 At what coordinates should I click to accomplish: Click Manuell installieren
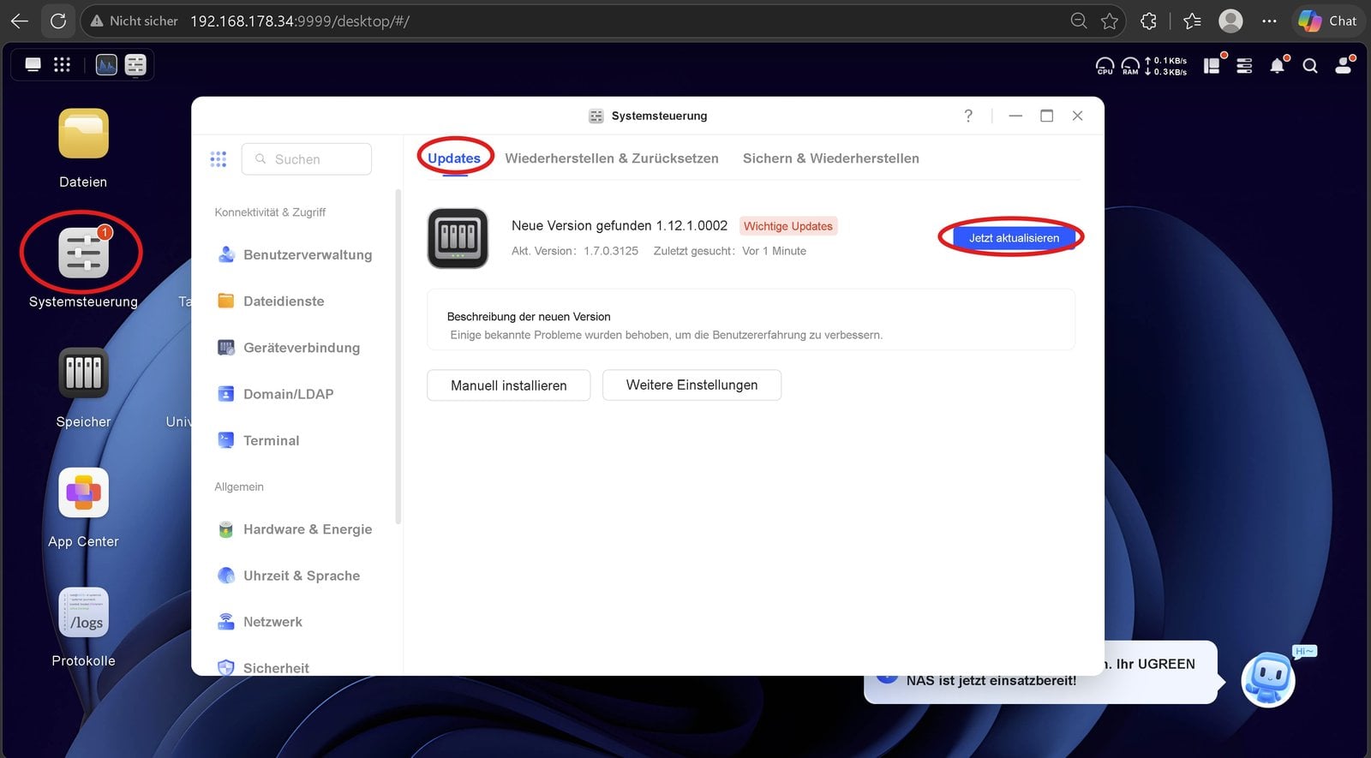[x=509, y=385]
